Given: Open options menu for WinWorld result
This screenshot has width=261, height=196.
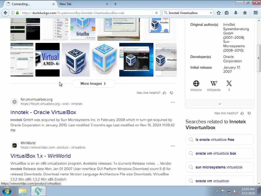Looking at the screenshot, I should tap(173, 146).
